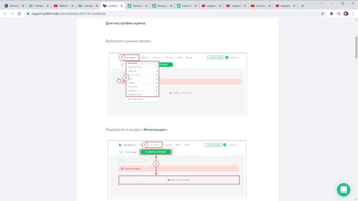Go forward in browser history

pos(12,13)
